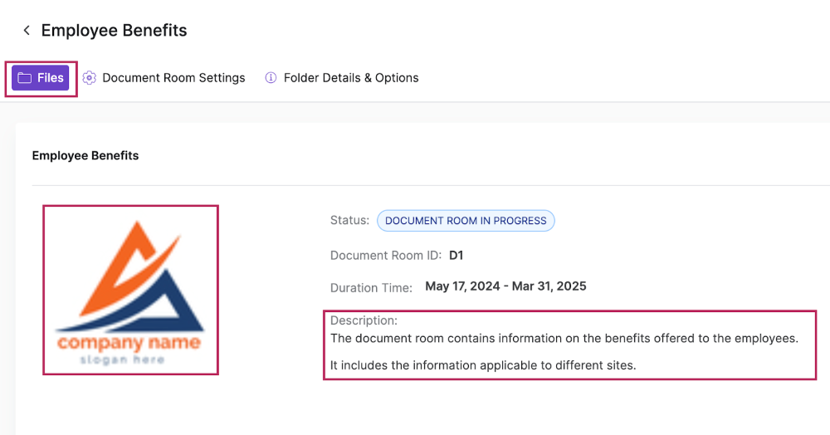This screenshot has width=830, height=435.
Task: Click the gear icon for room settings
Action: point(90,78)
